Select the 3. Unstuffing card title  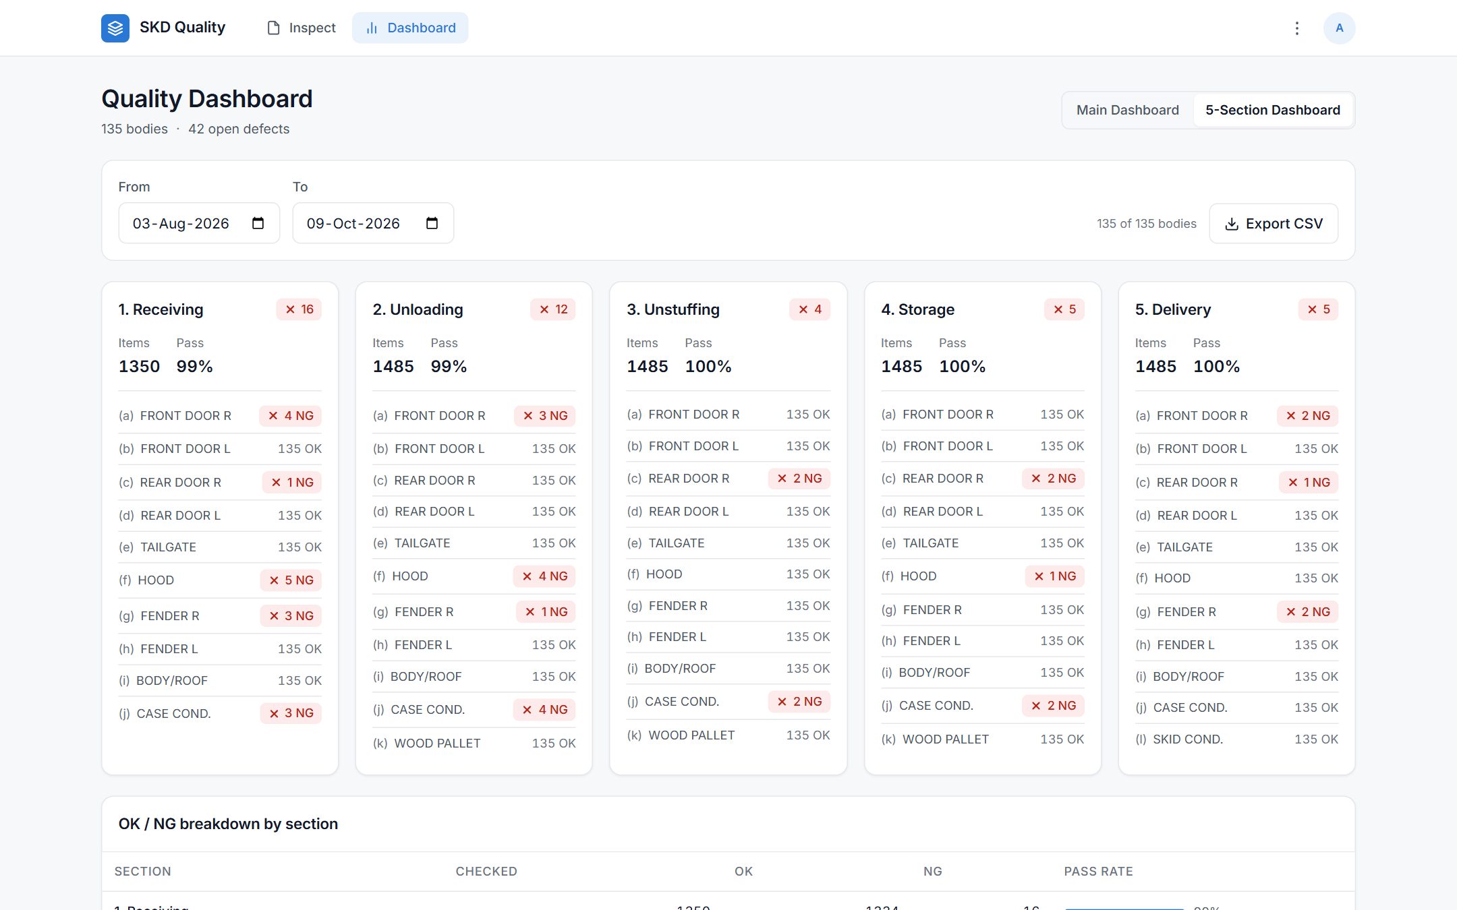[x=673, y=309]
